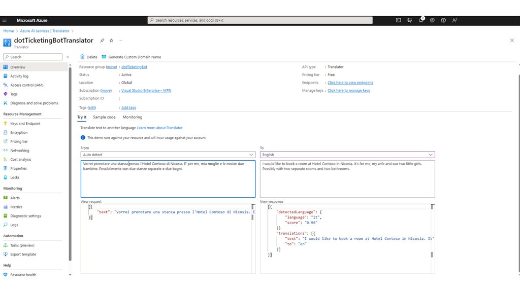Click the left sidebar vertical scrollbar

tap(70, 164)
